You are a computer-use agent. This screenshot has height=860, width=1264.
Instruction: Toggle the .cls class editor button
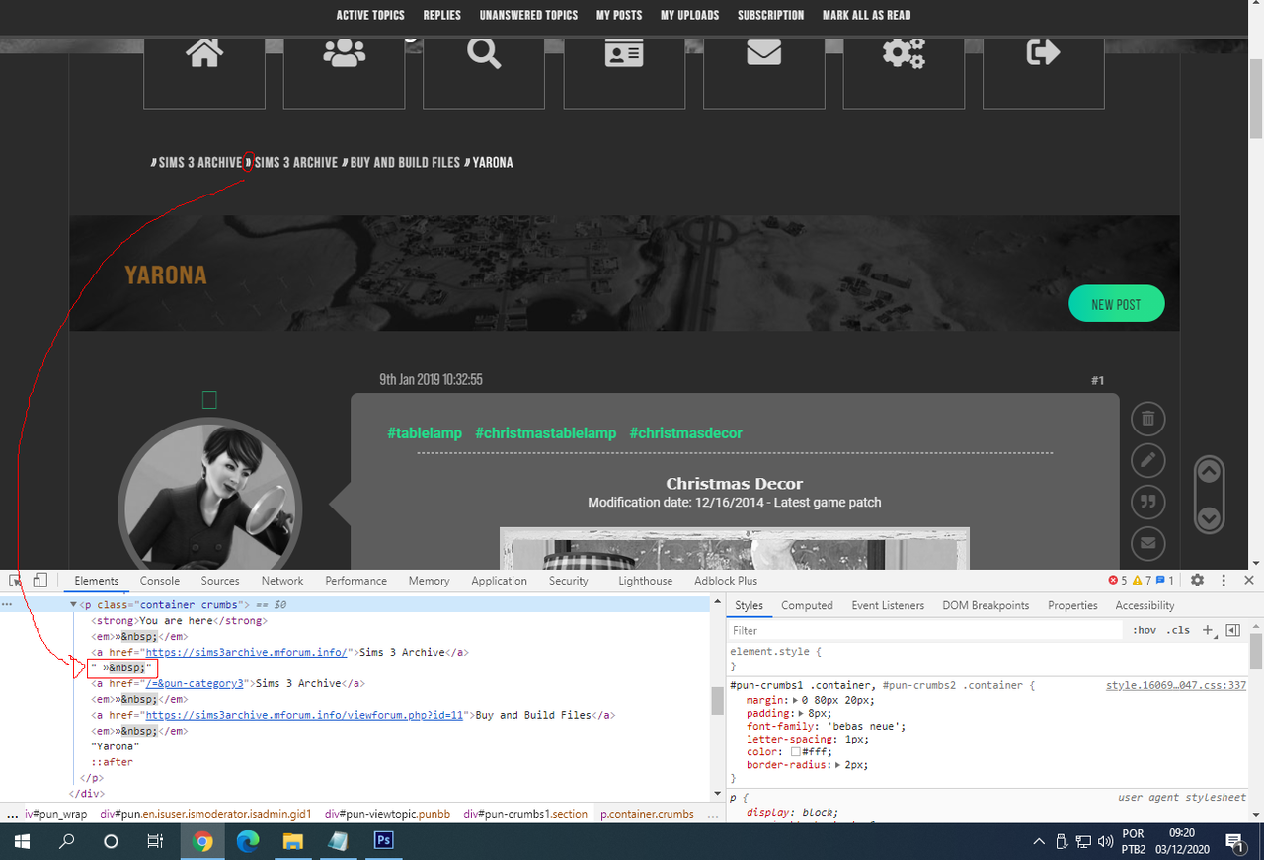1178,630
